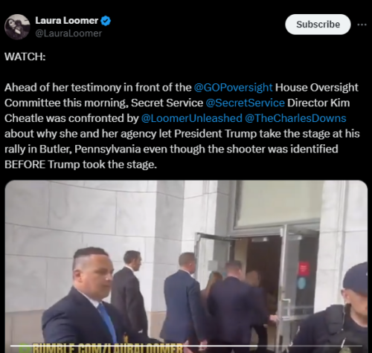
Task: Open the @SecretService mention
Action: pos(245,103)
